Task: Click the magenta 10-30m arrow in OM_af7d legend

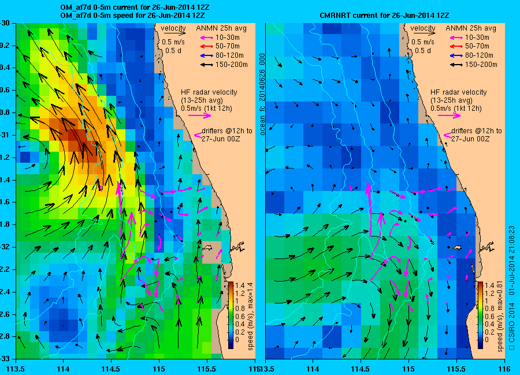Action: click(207, 37)
